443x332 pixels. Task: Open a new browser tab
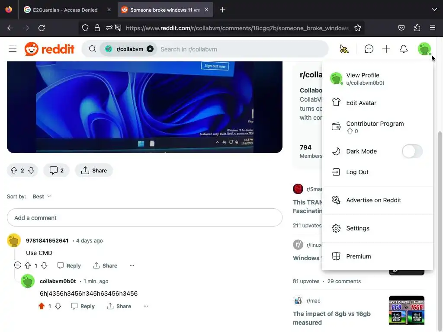[223, 10]
